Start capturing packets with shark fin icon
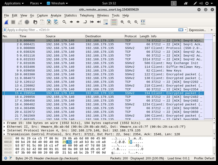The width and height of the screenshot is (218, 165). coord(6,22)
